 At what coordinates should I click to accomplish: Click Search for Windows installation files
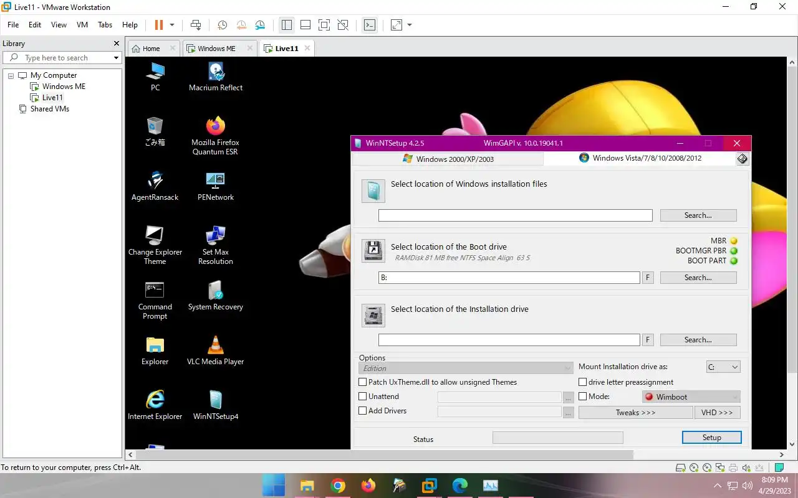(698, 215)
